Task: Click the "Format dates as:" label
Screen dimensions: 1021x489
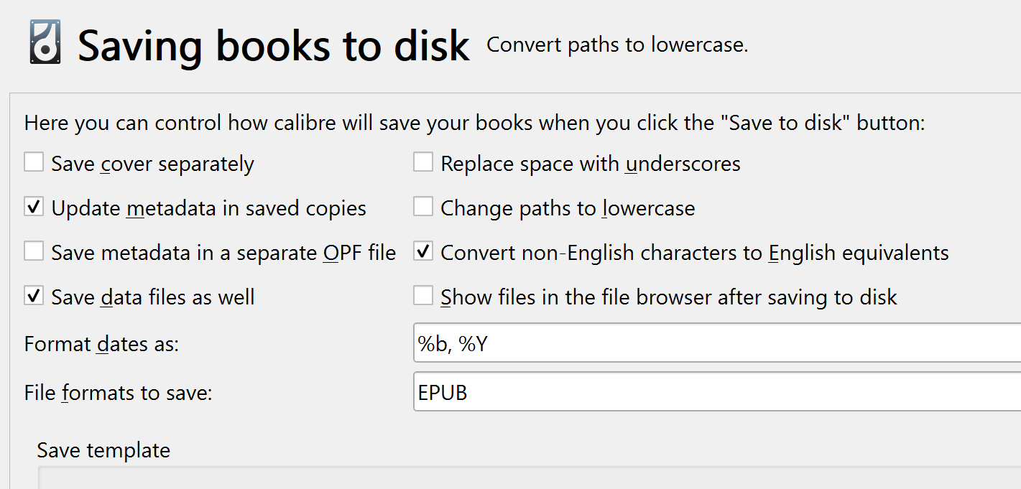Action: point(101,344)
